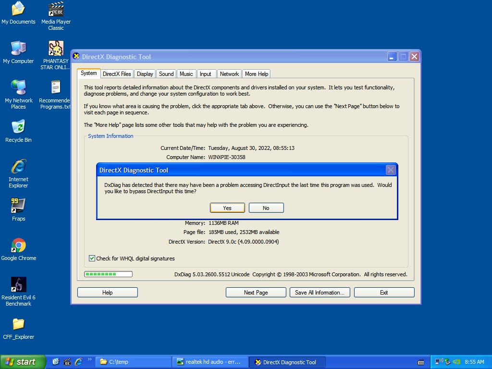Click the DxDiag 5.03.2600.5512 copyright text

click(291, 274)
